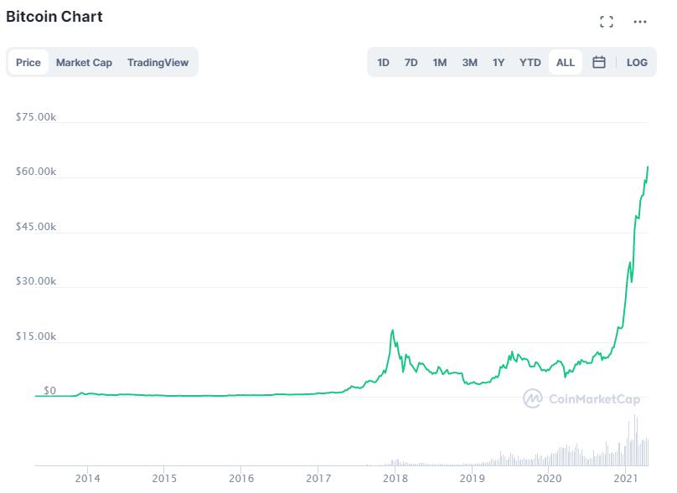This screenshot has width=677, height=493.
Task: Select the 1D time range
Action: 383,62
